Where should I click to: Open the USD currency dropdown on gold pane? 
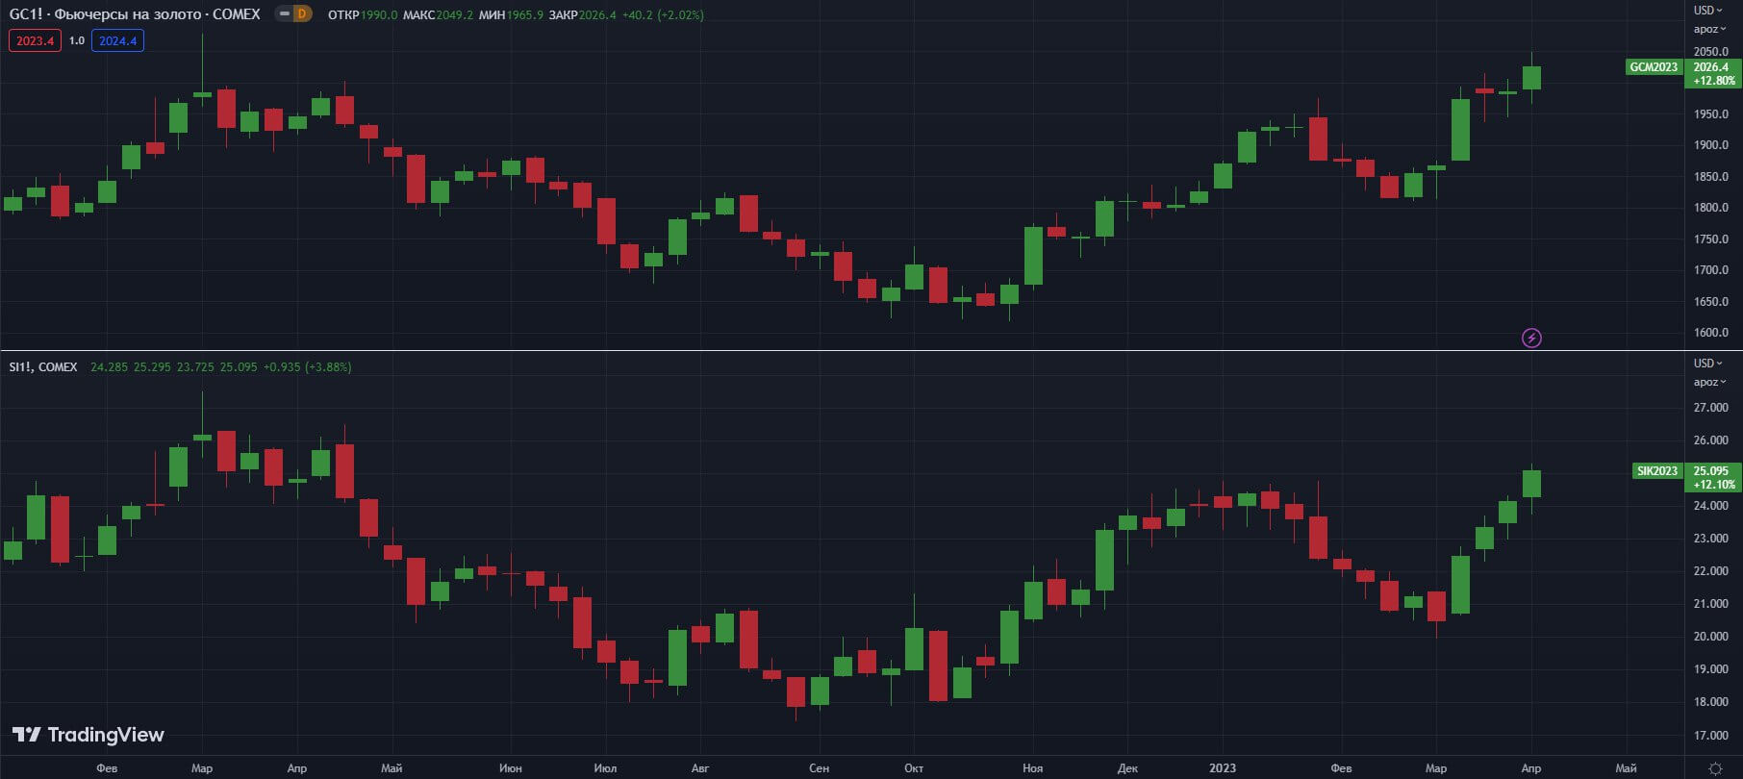[x=1709, y=11]
